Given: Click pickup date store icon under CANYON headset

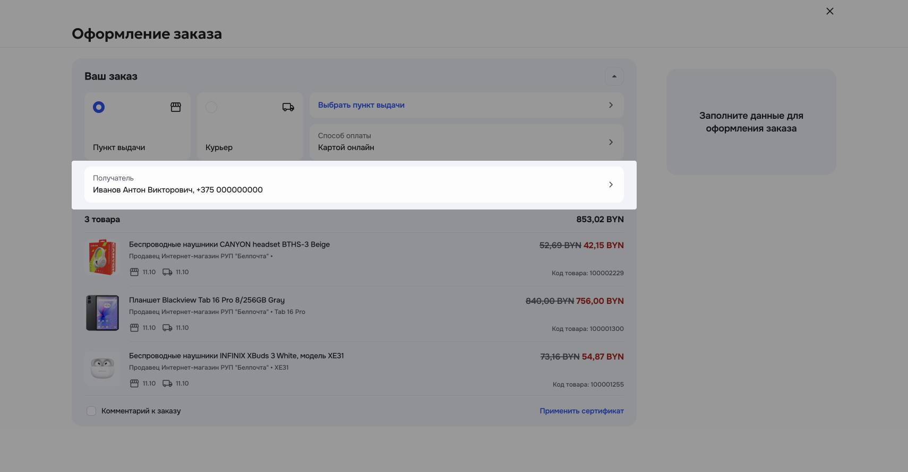Looking at the screenshot, I should [x=134, y=272].
